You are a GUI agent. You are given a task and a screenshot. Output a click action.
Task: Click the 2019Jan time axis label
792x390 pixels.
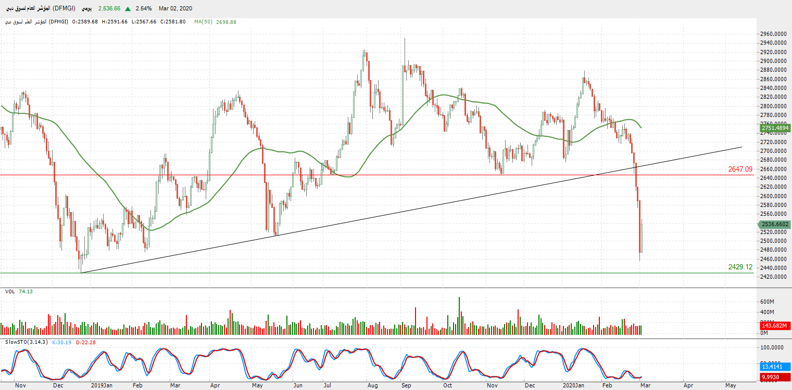point(102,386)
